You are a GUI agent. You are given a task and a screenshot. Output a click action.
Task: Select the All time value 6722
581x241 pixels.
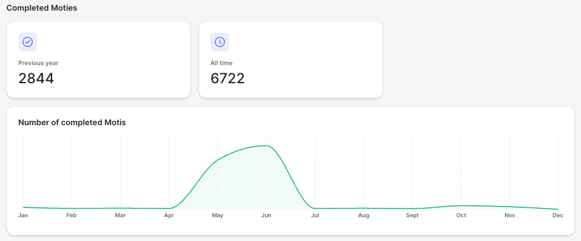pos(227,78)
